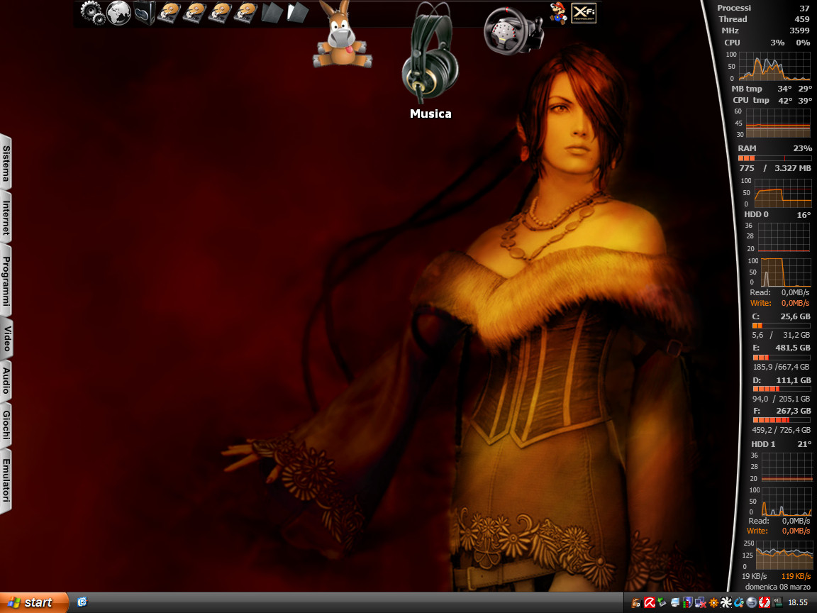The width and height of the screenshot is (817, 613).
Task: Click '775 / 3.327 MB' memory text
Action: (774, 168)
